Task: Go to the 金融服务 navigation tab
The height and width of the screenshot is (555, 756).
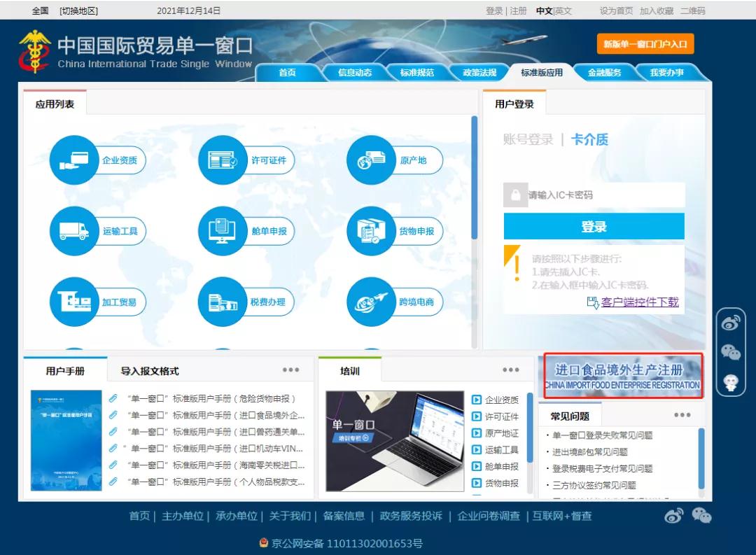Action: 604,72
